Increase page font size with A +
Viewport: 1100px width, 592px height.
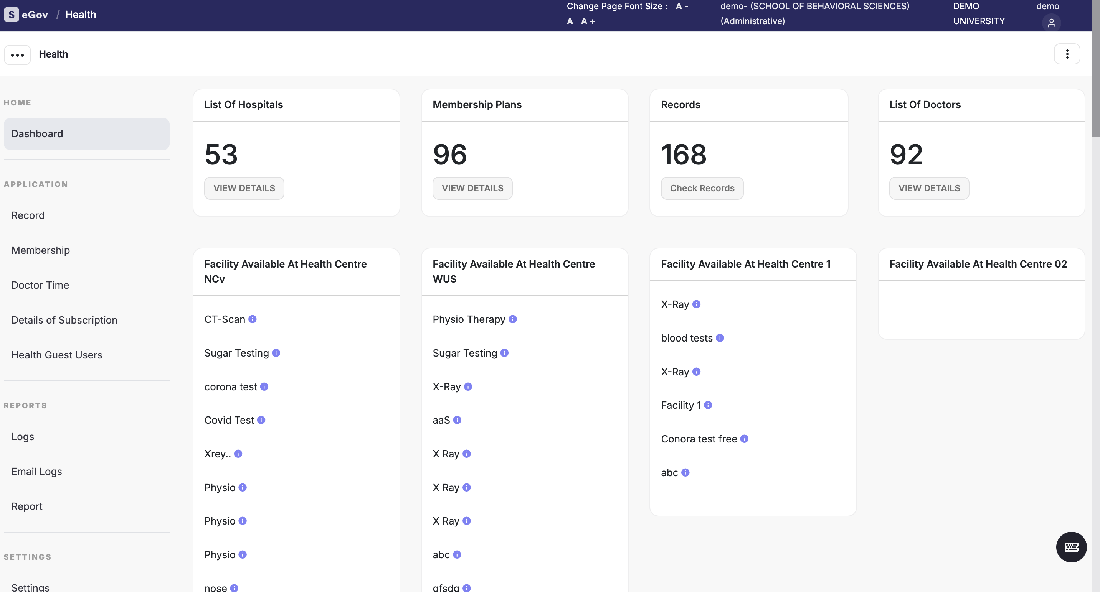588,21
